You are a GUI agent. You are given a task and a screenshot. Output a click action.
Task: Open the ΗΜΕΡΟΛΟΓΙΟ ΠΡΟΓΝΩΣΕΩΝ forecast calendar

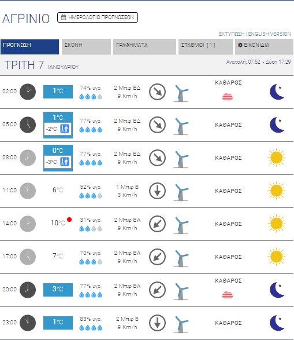98,17
